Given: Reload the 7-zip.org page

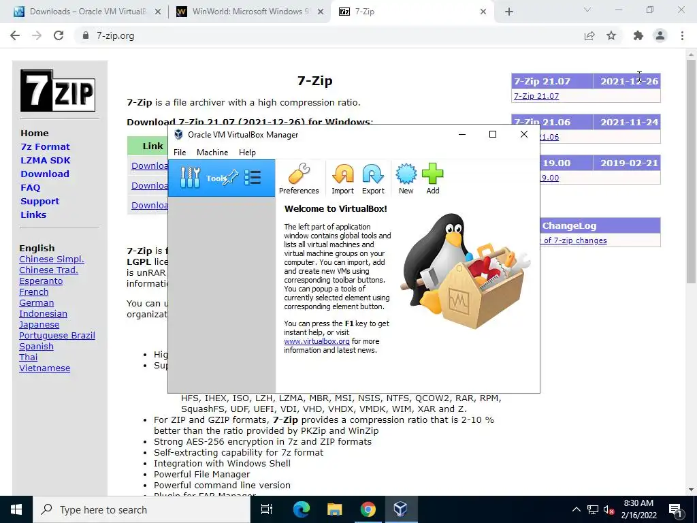Looking at the screenshot, I should click(59, 35).
